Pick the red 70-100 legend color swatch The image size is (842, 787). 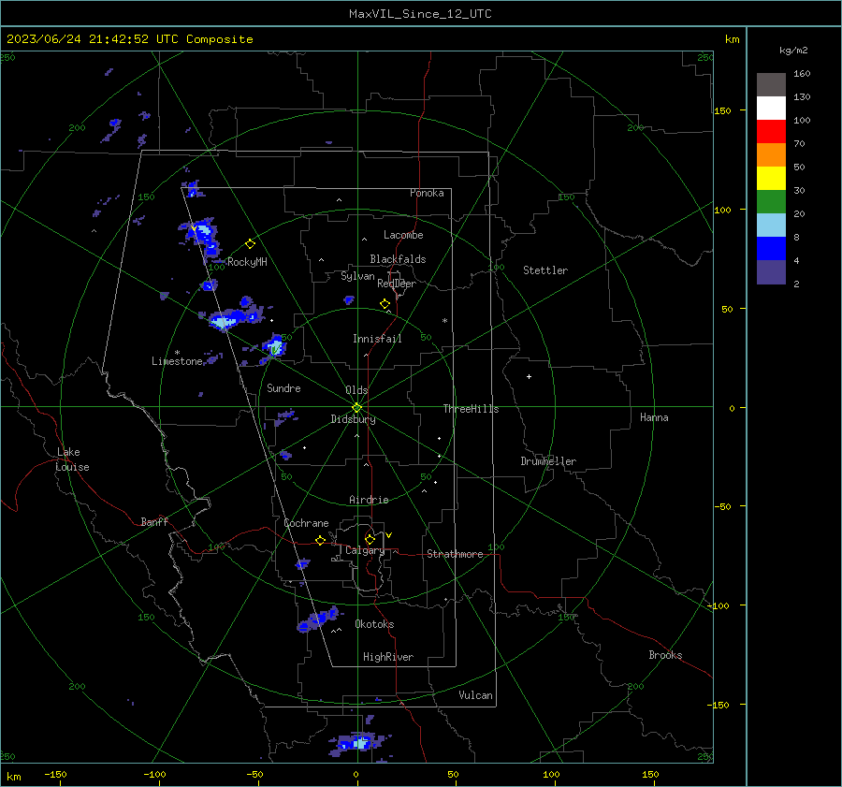coord(771,132)
